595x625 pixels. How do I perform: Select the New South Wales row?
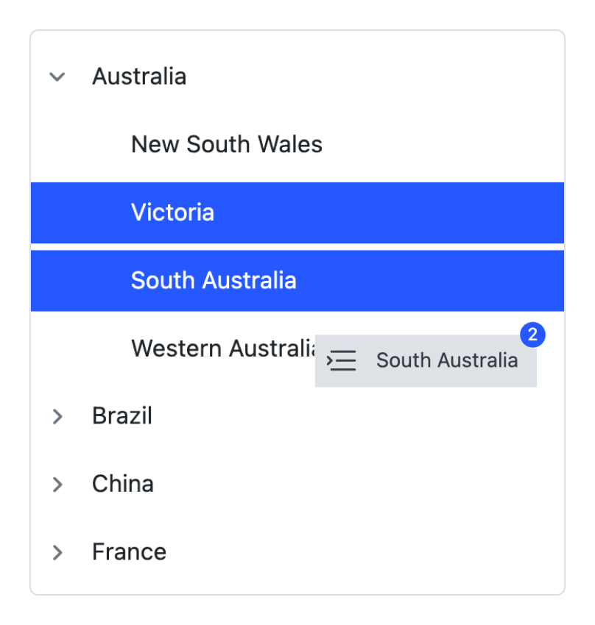(226, 144)
